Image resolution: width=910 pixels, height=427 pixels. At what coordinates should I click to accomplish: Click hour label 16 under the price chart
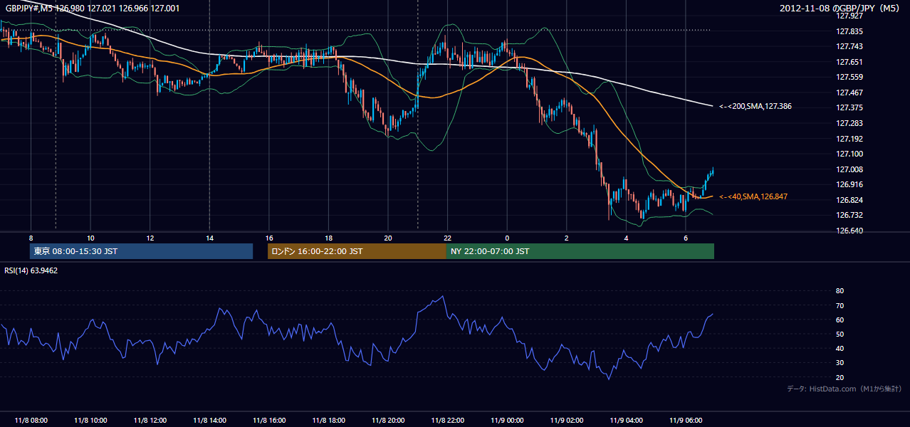click(x=268, y=238)
